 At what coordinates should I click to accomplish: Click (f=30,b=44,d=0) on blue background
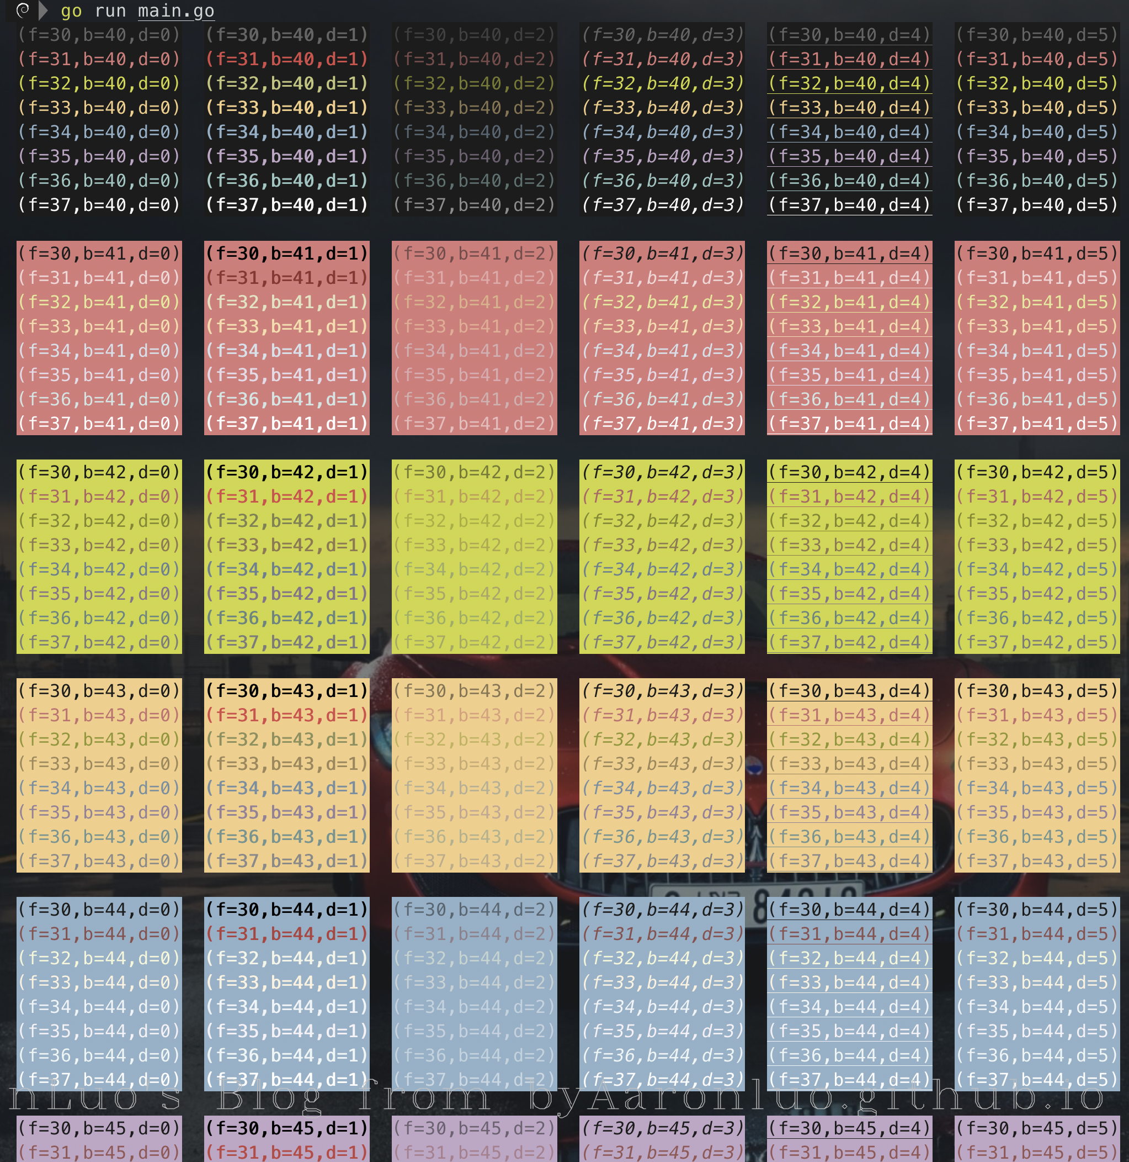tap(99, 909)
